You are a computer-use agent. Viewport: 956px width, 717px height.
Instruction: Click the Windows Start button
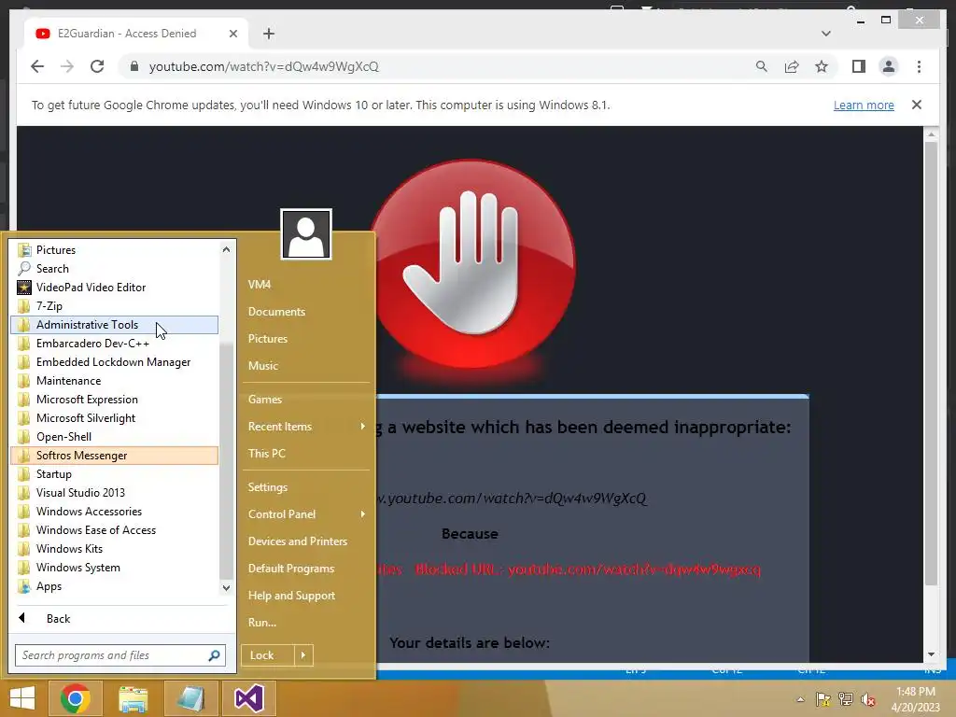[x=22, y=698]
